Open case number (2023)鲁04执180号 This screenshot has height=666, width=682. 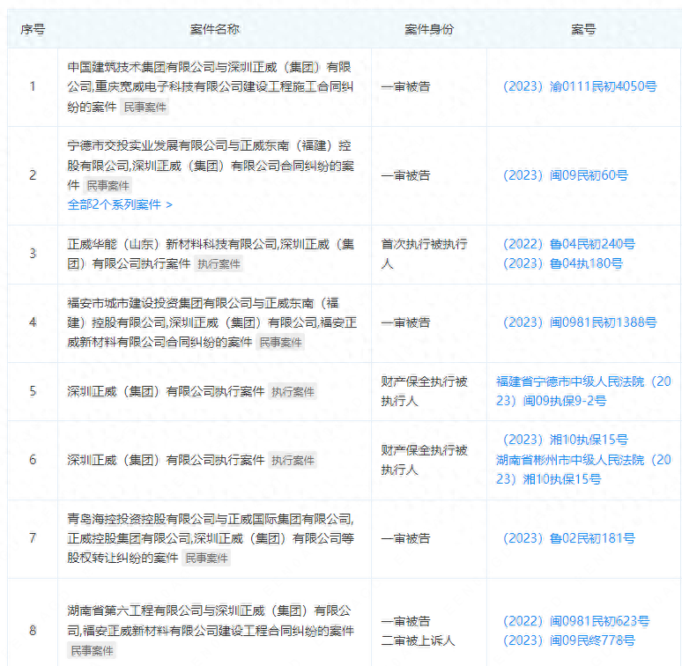coord(563,263)
